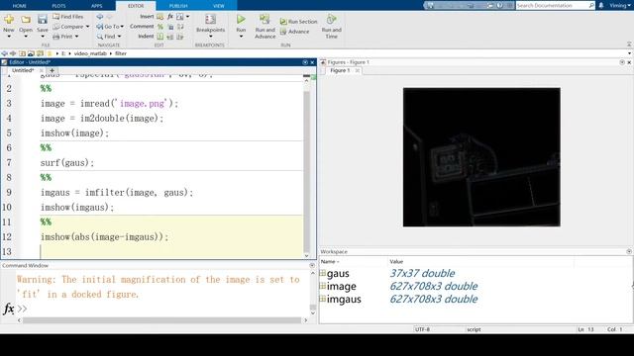Image resolution: width=634 pixels, height=356 pixels.
Task: Click the percent Comment icon
Action: (160, 27)
